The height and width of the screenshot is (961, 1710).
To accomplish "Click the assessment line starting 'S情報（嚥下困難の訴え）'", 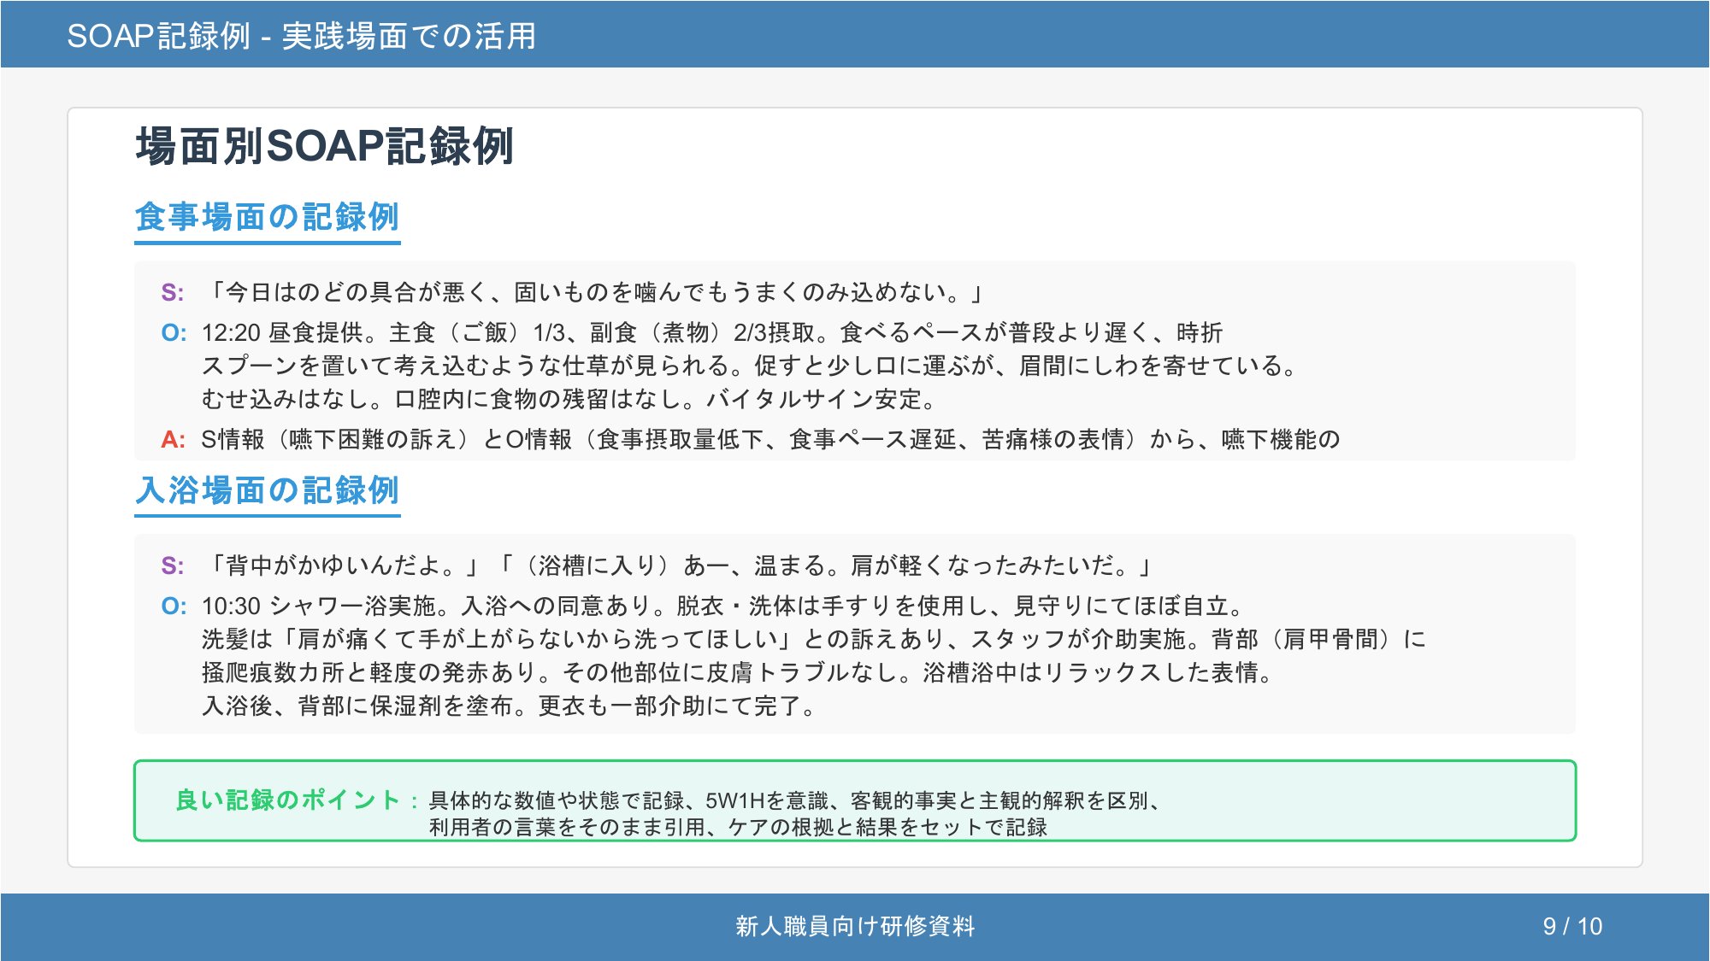I will [x=770, y=440].
